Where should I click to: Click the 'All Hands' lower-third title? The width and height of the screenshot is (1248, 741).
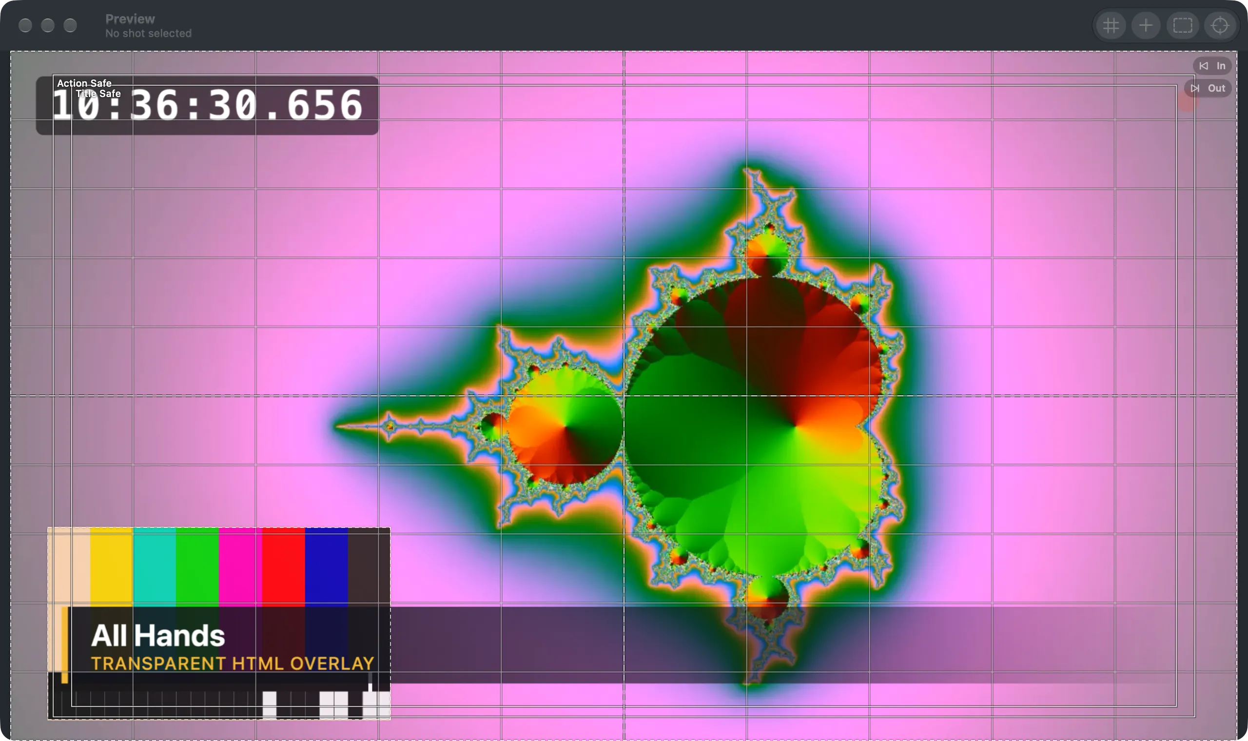158,636
